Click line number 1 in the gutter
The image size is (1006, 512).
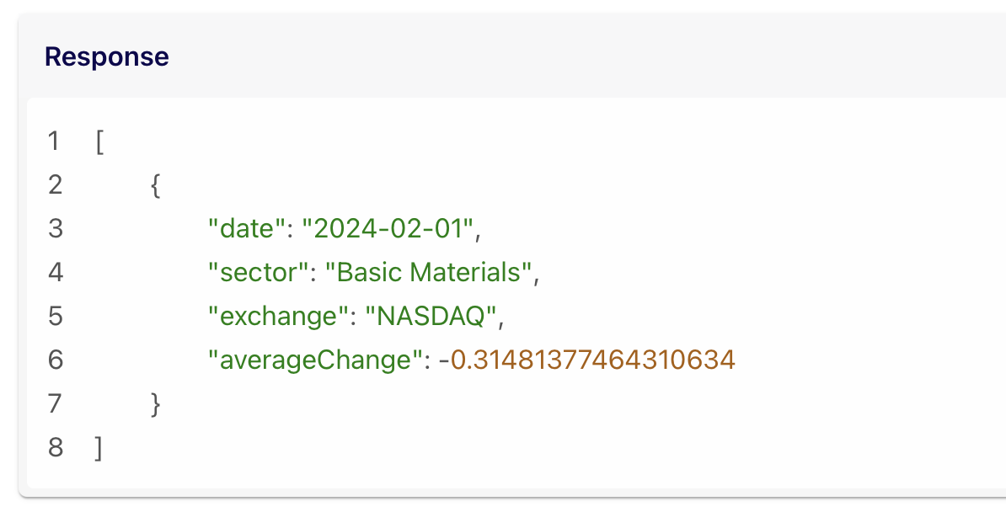(55, 141)
